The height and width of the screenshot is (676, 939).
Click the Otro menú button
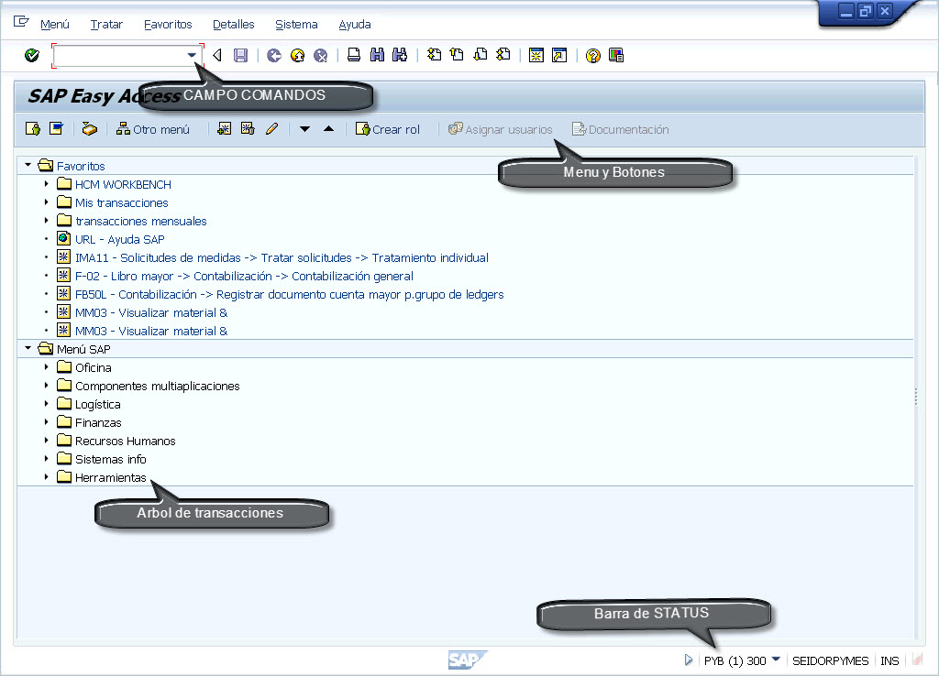click(158, 128)
